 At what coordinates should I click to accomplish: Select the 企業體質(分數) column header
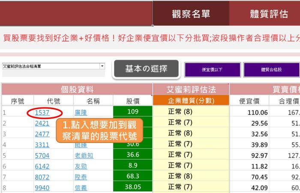191,100
